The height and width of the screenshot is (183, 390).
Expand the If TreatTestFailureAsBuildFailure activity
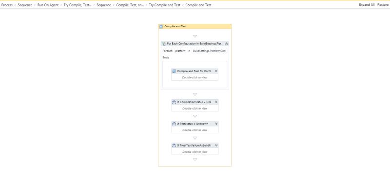pos(216,145)
